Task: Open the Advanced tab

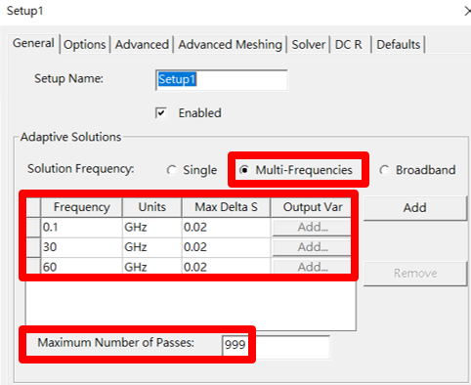Action: (x=142, y=45)
